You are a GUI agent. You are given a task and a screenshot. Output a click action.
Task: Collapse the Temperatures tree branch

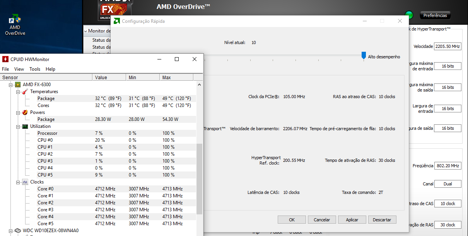[x=18, y=92]
